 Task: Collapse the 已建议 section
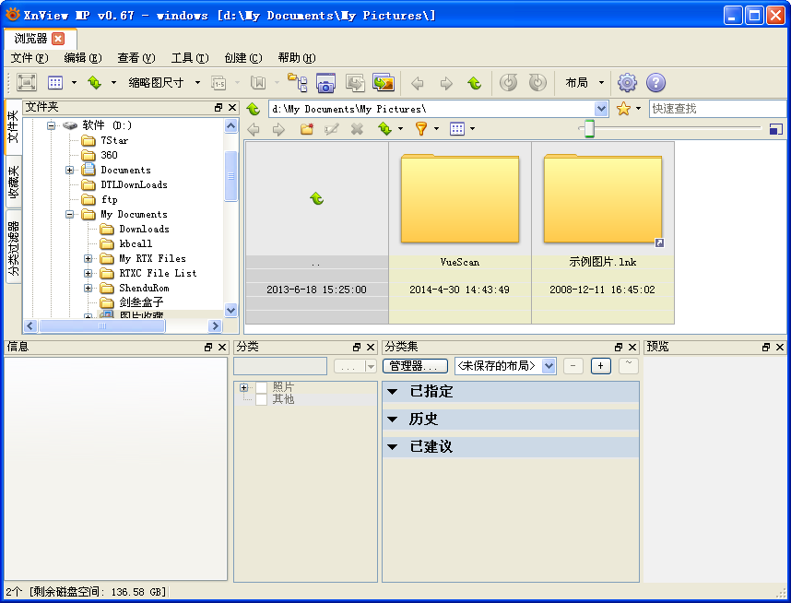[392, 447]
